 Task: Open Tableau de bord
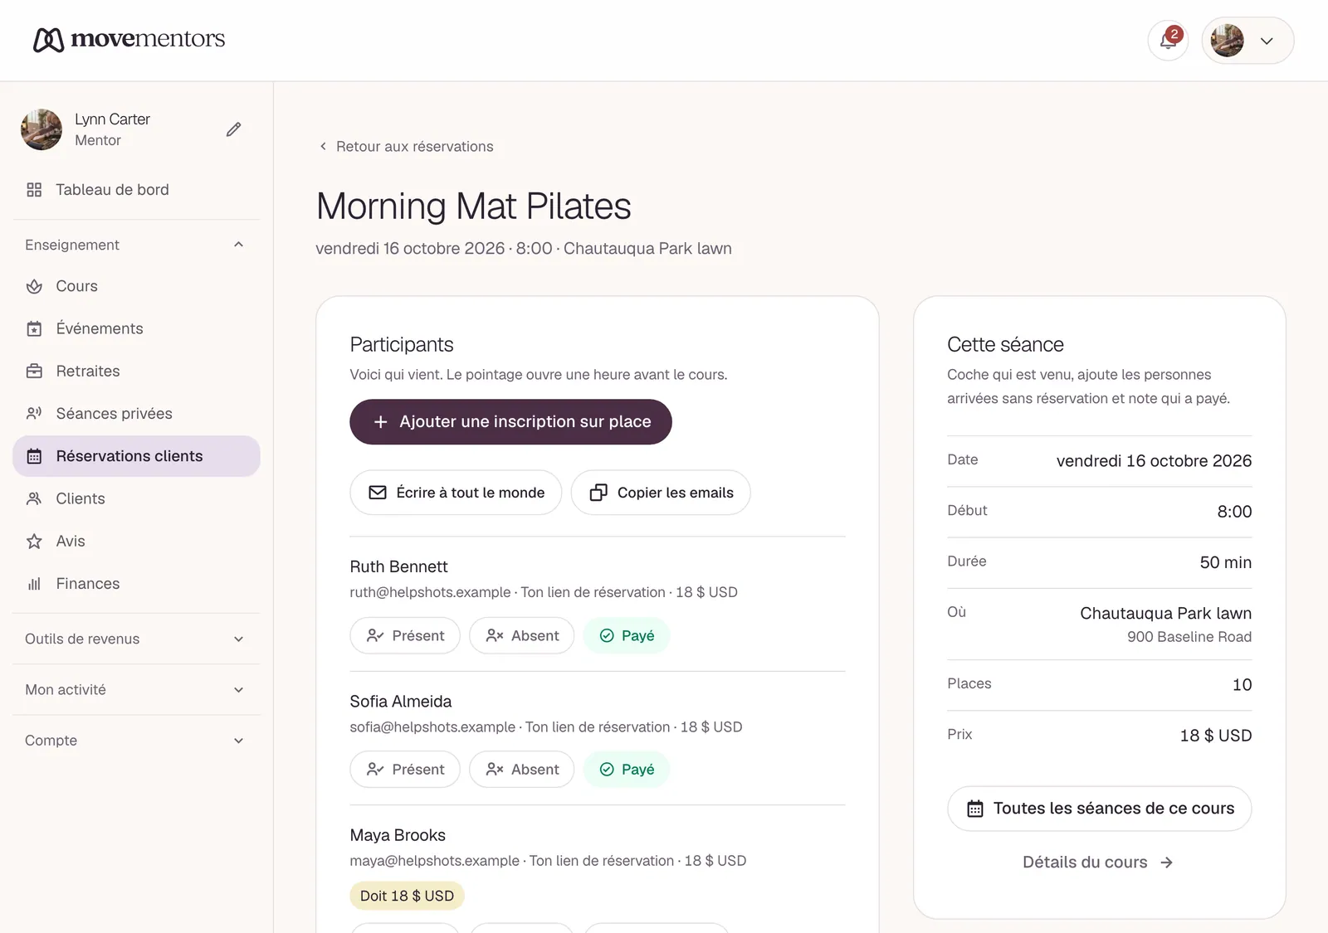[136, 190]
